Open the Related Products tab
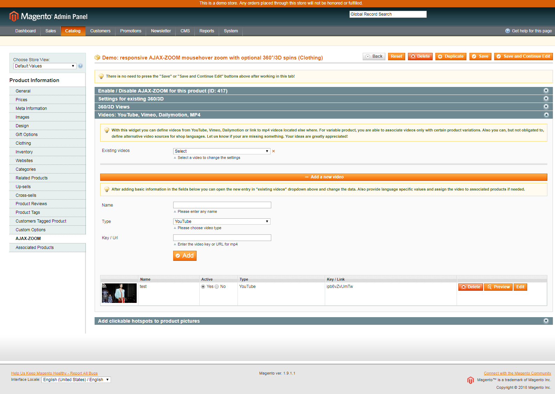The width and height of the screenshot is (555, 394). point(47,178)
